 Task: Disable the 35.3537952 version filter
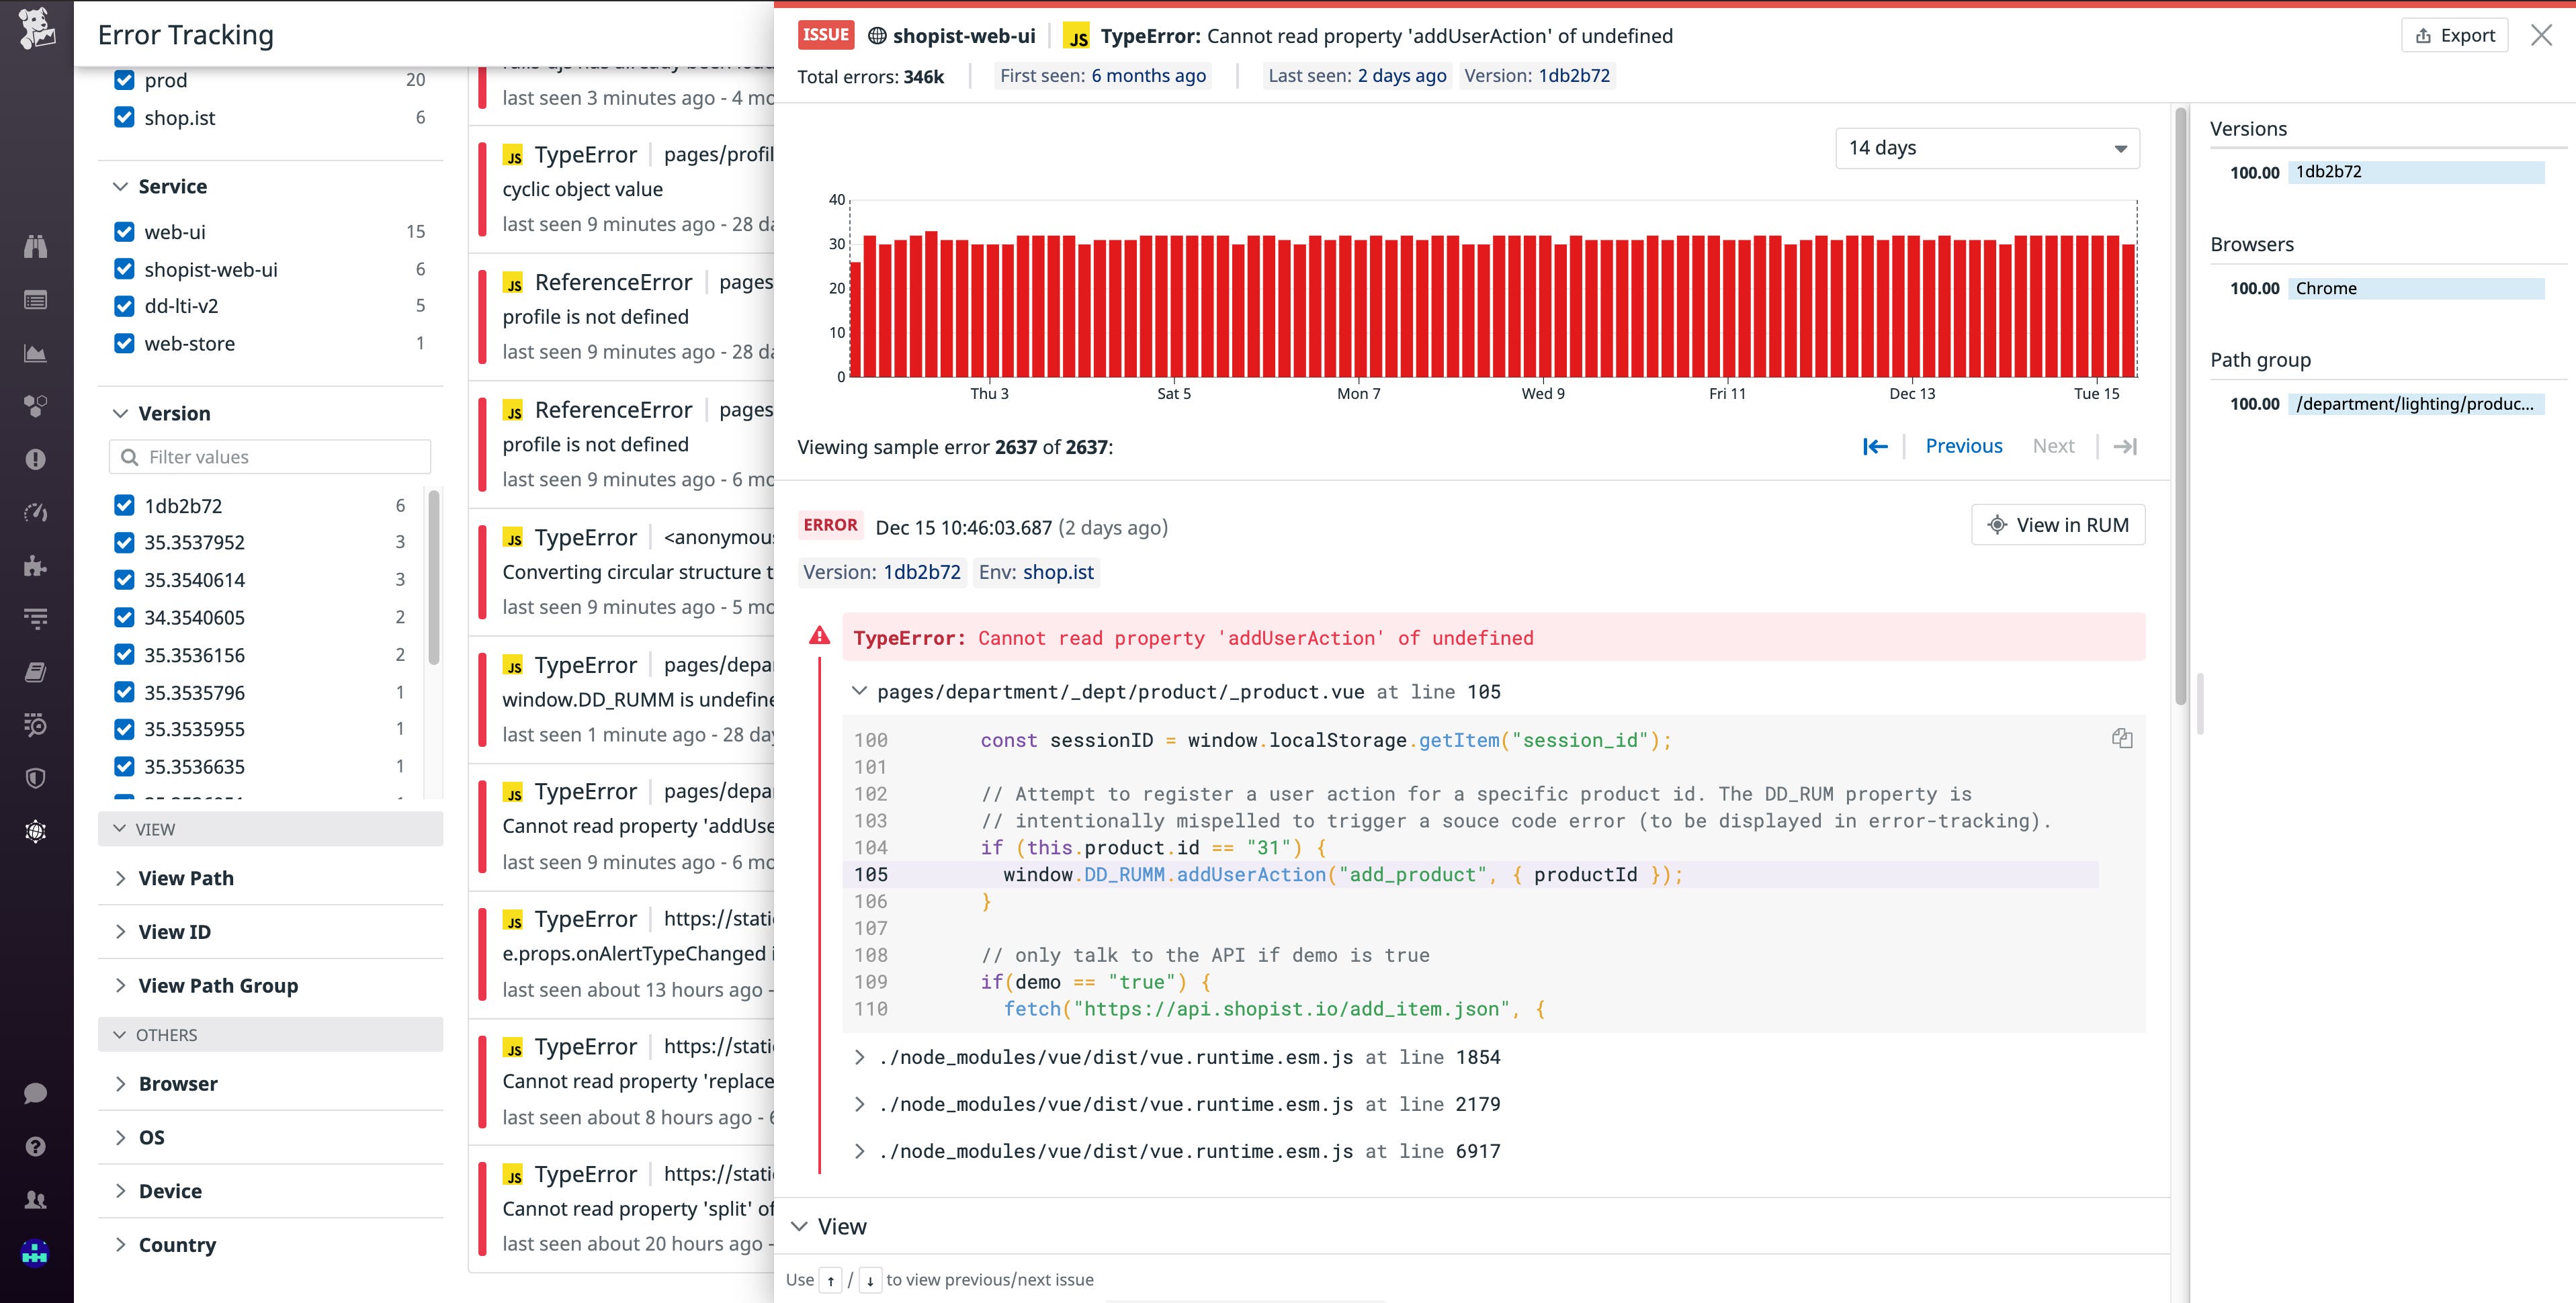[124, 542]
